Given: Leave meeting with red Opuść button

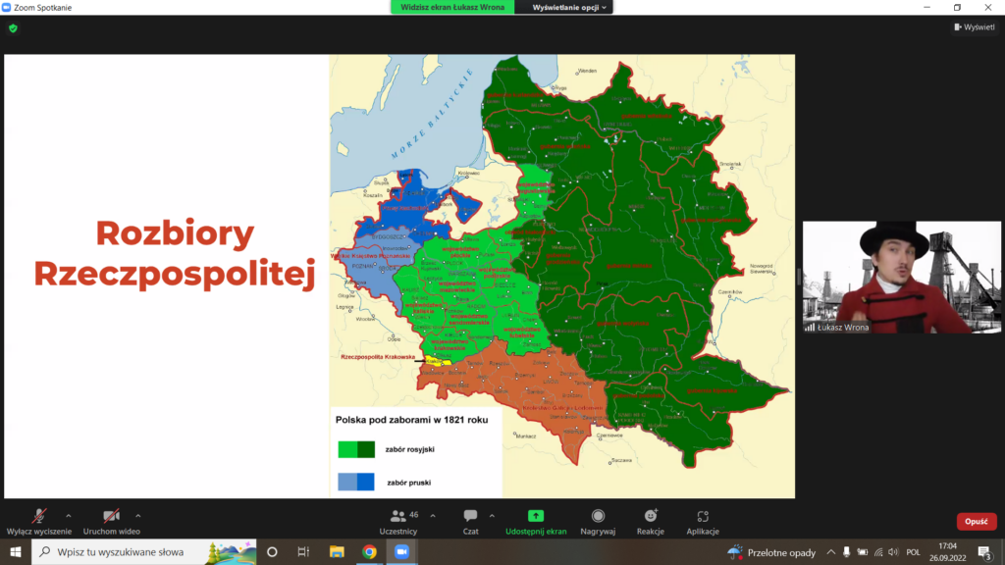Looking at the screenshot, I should 976,522.
